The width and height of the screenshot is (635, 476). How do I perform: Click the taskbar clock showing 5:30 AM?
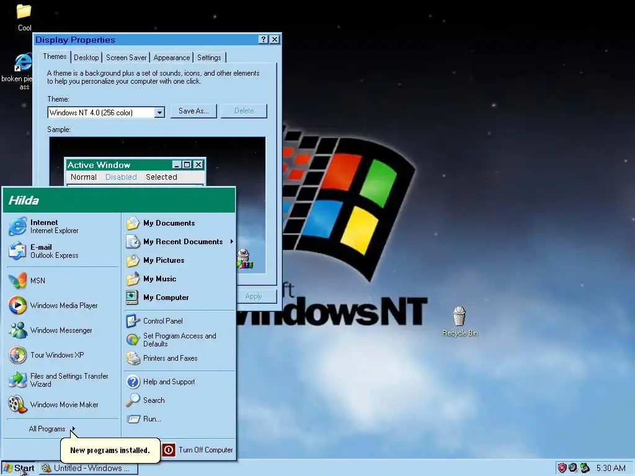[x=611, y=469]
